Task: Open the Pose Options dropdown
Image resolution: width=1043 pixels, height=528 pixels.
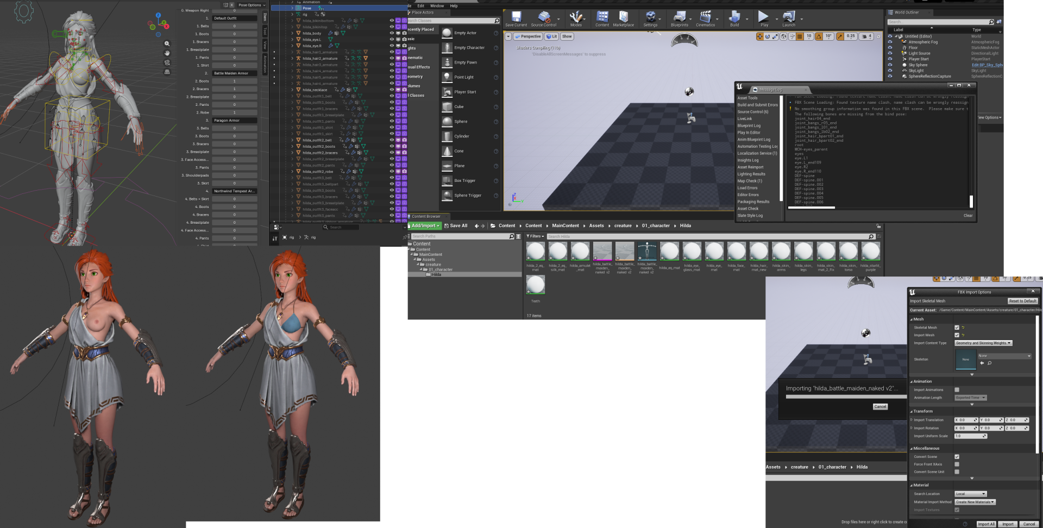Action: coord(252,5)
